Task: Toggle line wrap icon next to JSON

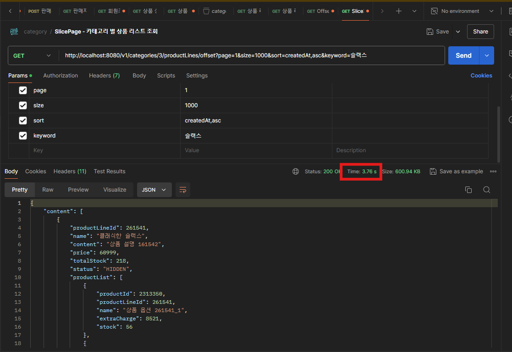Action: (183, 190)
